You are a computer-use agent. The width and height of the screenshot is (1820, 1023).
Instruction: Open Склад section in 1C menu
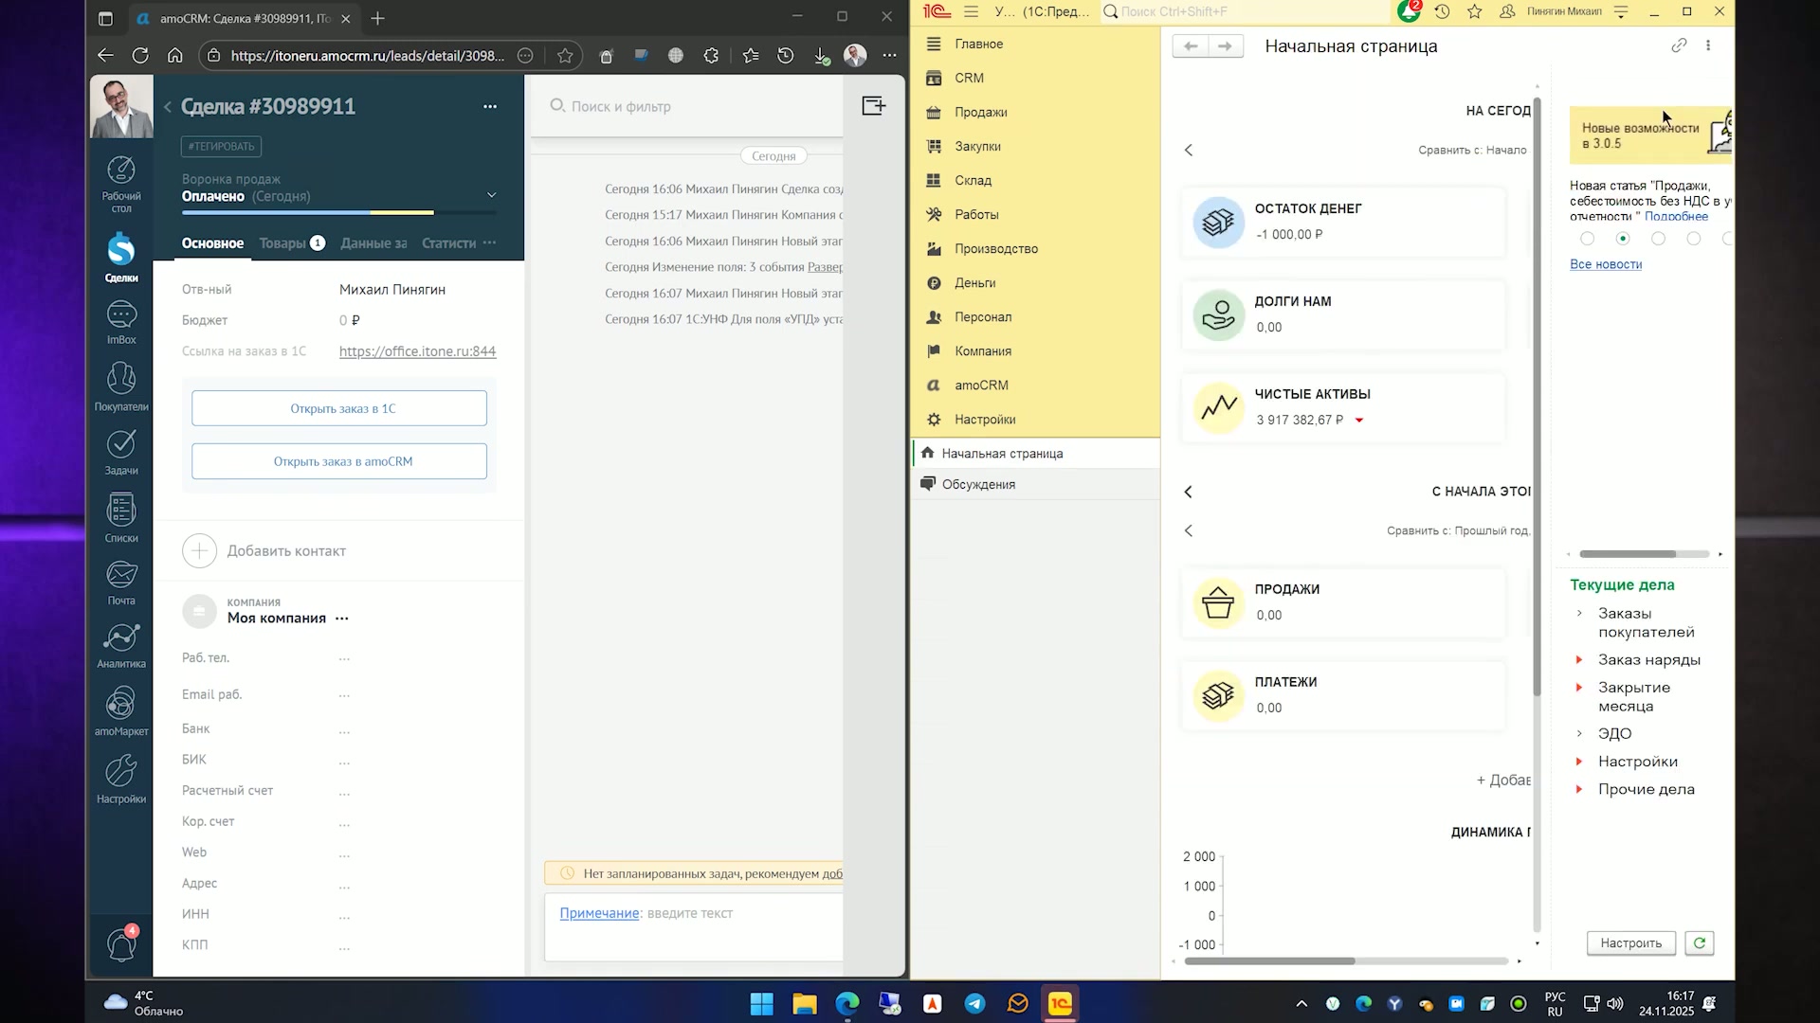click(974, 180)
